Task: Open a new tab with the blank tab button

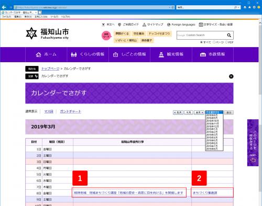Action: click(40, 13)
